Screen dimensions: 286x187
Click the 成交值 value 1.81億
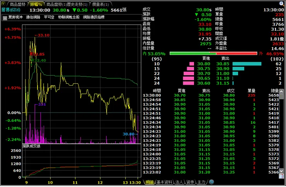pos(277,39)
